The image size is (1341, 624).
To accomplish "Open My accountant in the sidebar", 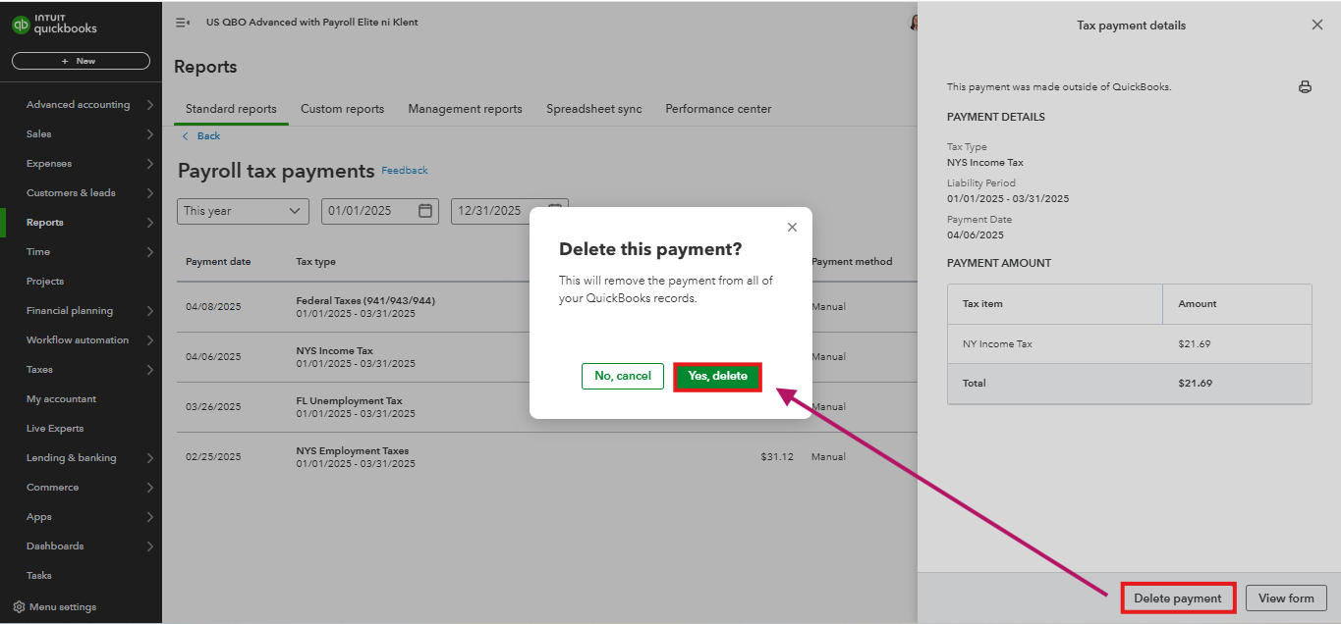I will [61, 399].
